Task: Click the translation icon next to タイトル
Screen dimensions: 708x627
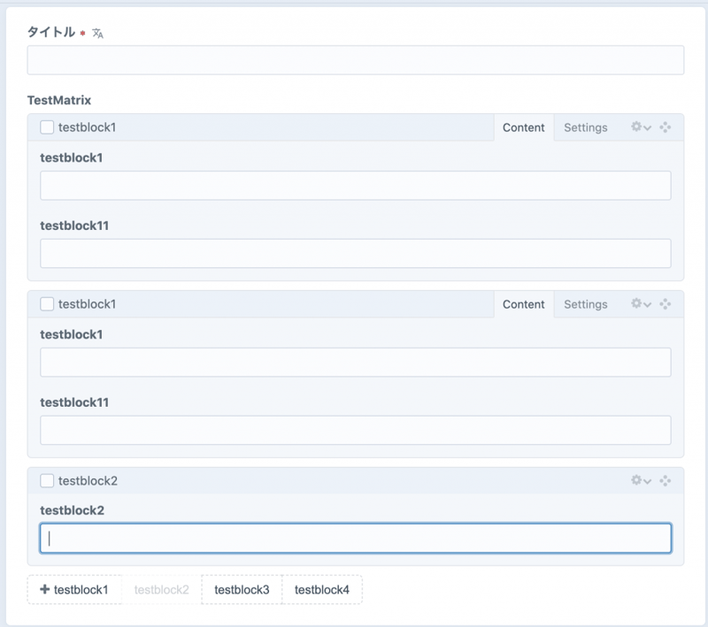Action: click(98, 34)
